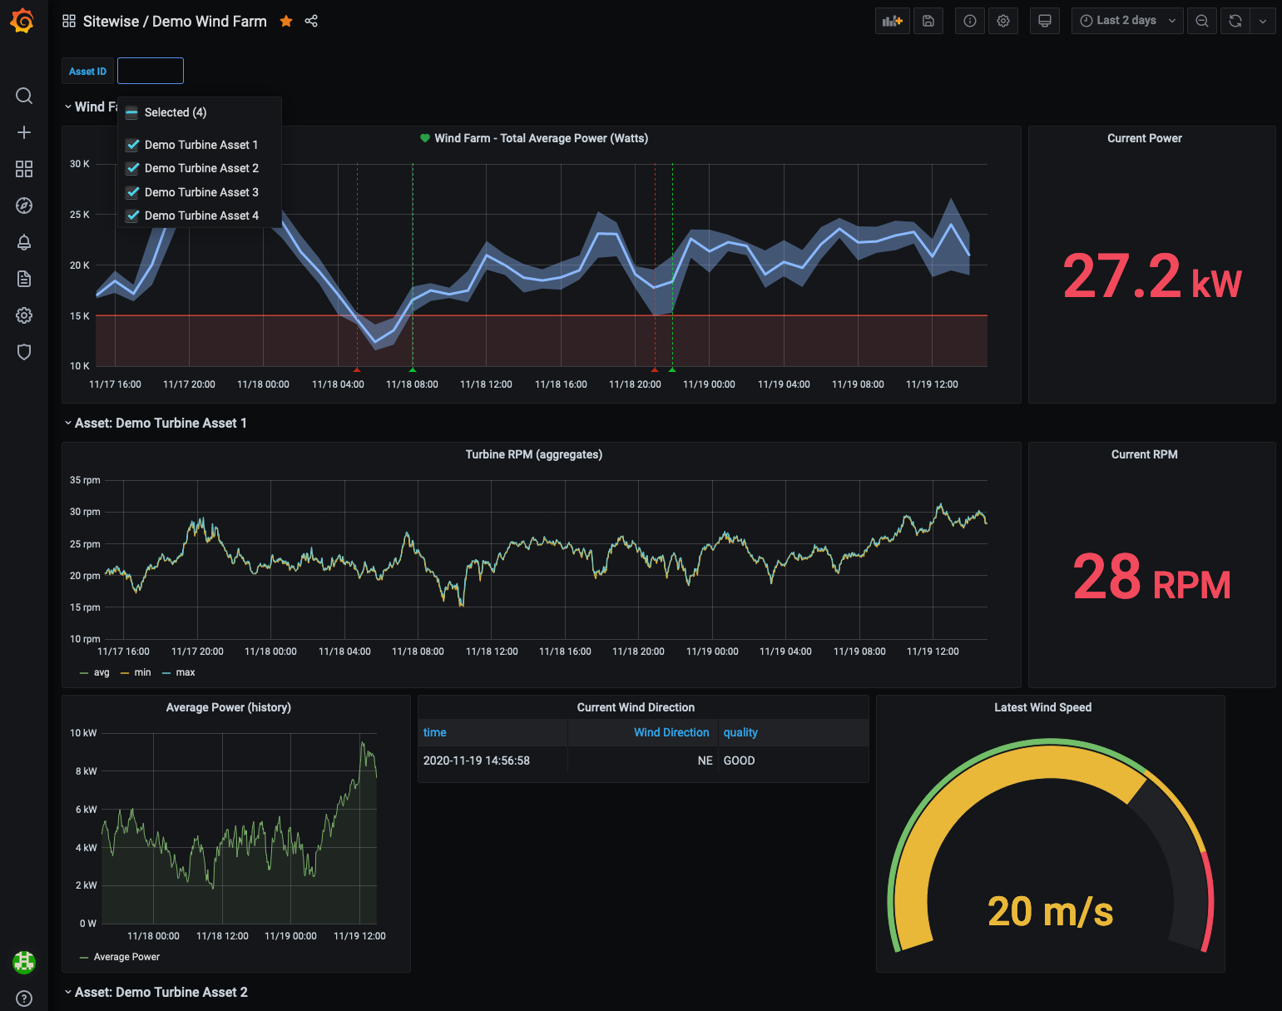Screen dimensions: 1282x1011
Task: Open Explore from the left sidebar
Action: 24,206
